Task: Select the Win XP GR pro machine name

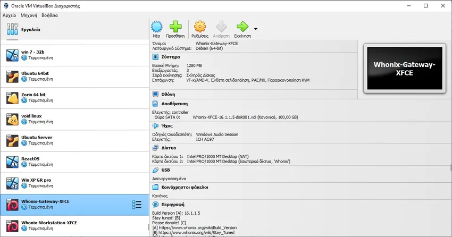Action: [36, 180]
